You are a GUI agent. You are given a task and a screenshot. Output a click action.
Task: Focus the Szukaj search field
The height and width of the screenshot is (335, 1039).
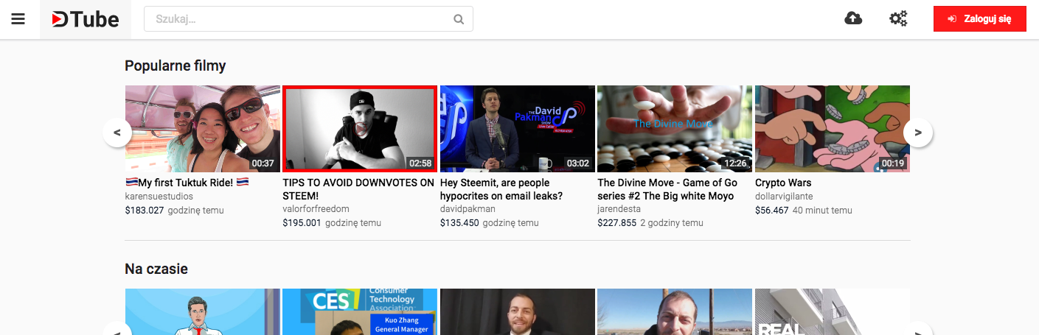point(308,19)
